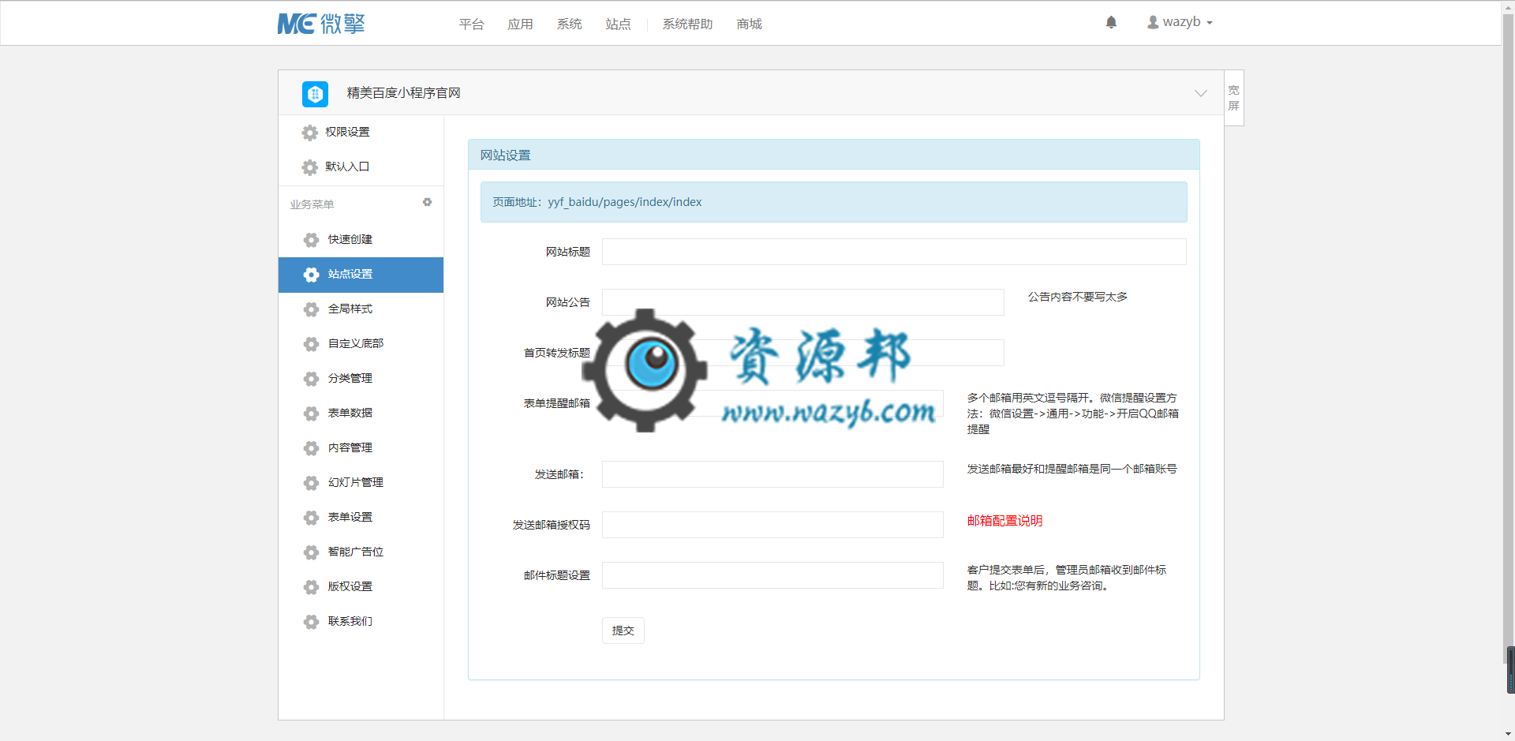Click the gear icon next to 联系我们

point(312,622)
